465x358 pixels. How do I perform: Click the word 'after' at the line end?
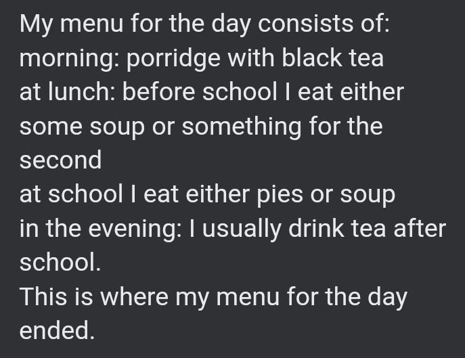[420, 229]
